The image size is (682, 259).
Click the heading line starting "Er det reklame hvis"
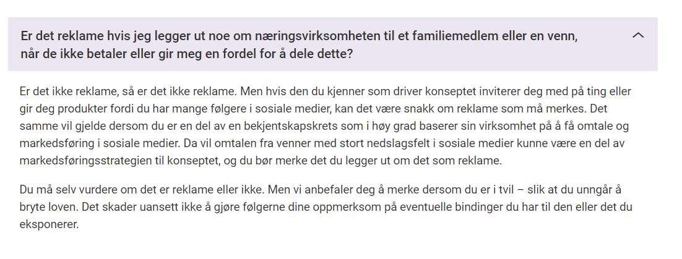tap(299, 36)
